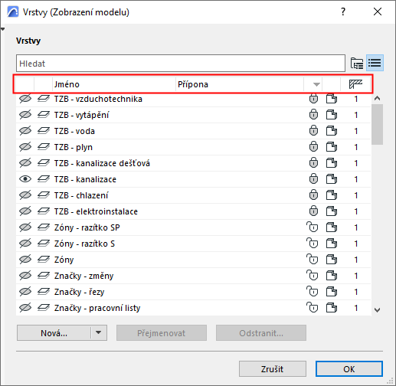
Task: Lock the Zóny layer
Action: (x=312, y=259)
